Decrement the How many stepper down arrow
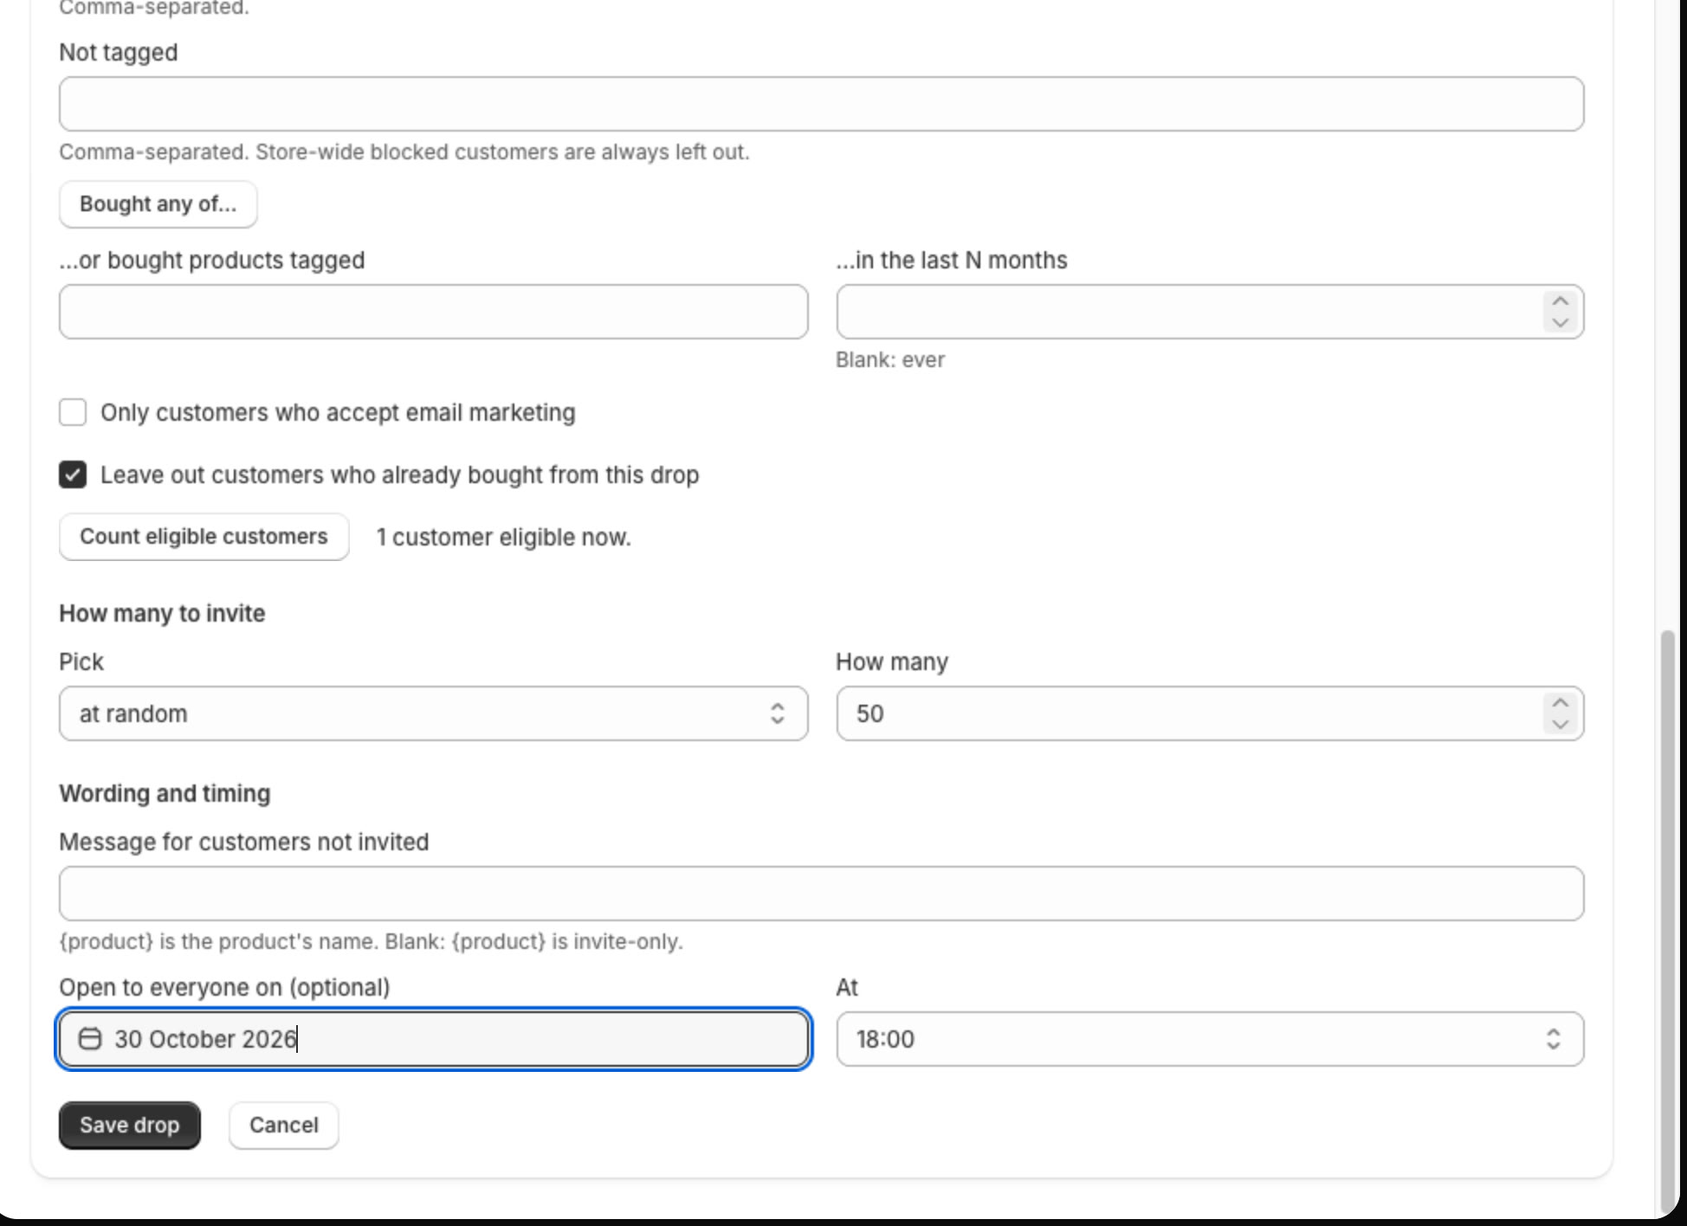1687x1226 pixels. point(1560,724)
